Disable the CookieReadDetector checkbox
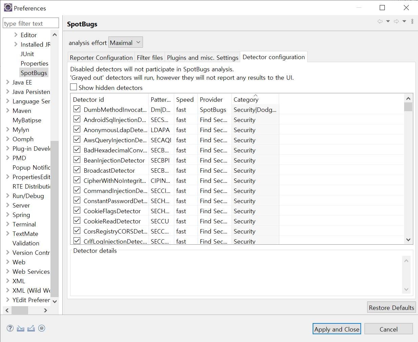 pos(77,221)
